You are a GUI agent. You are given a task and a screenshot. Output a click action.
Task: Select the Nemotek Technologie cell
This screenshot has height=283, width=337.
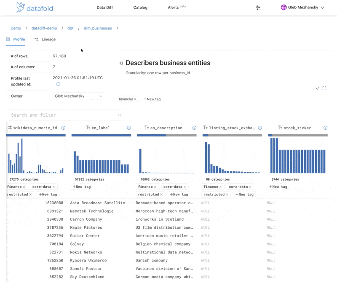point(92,211)
